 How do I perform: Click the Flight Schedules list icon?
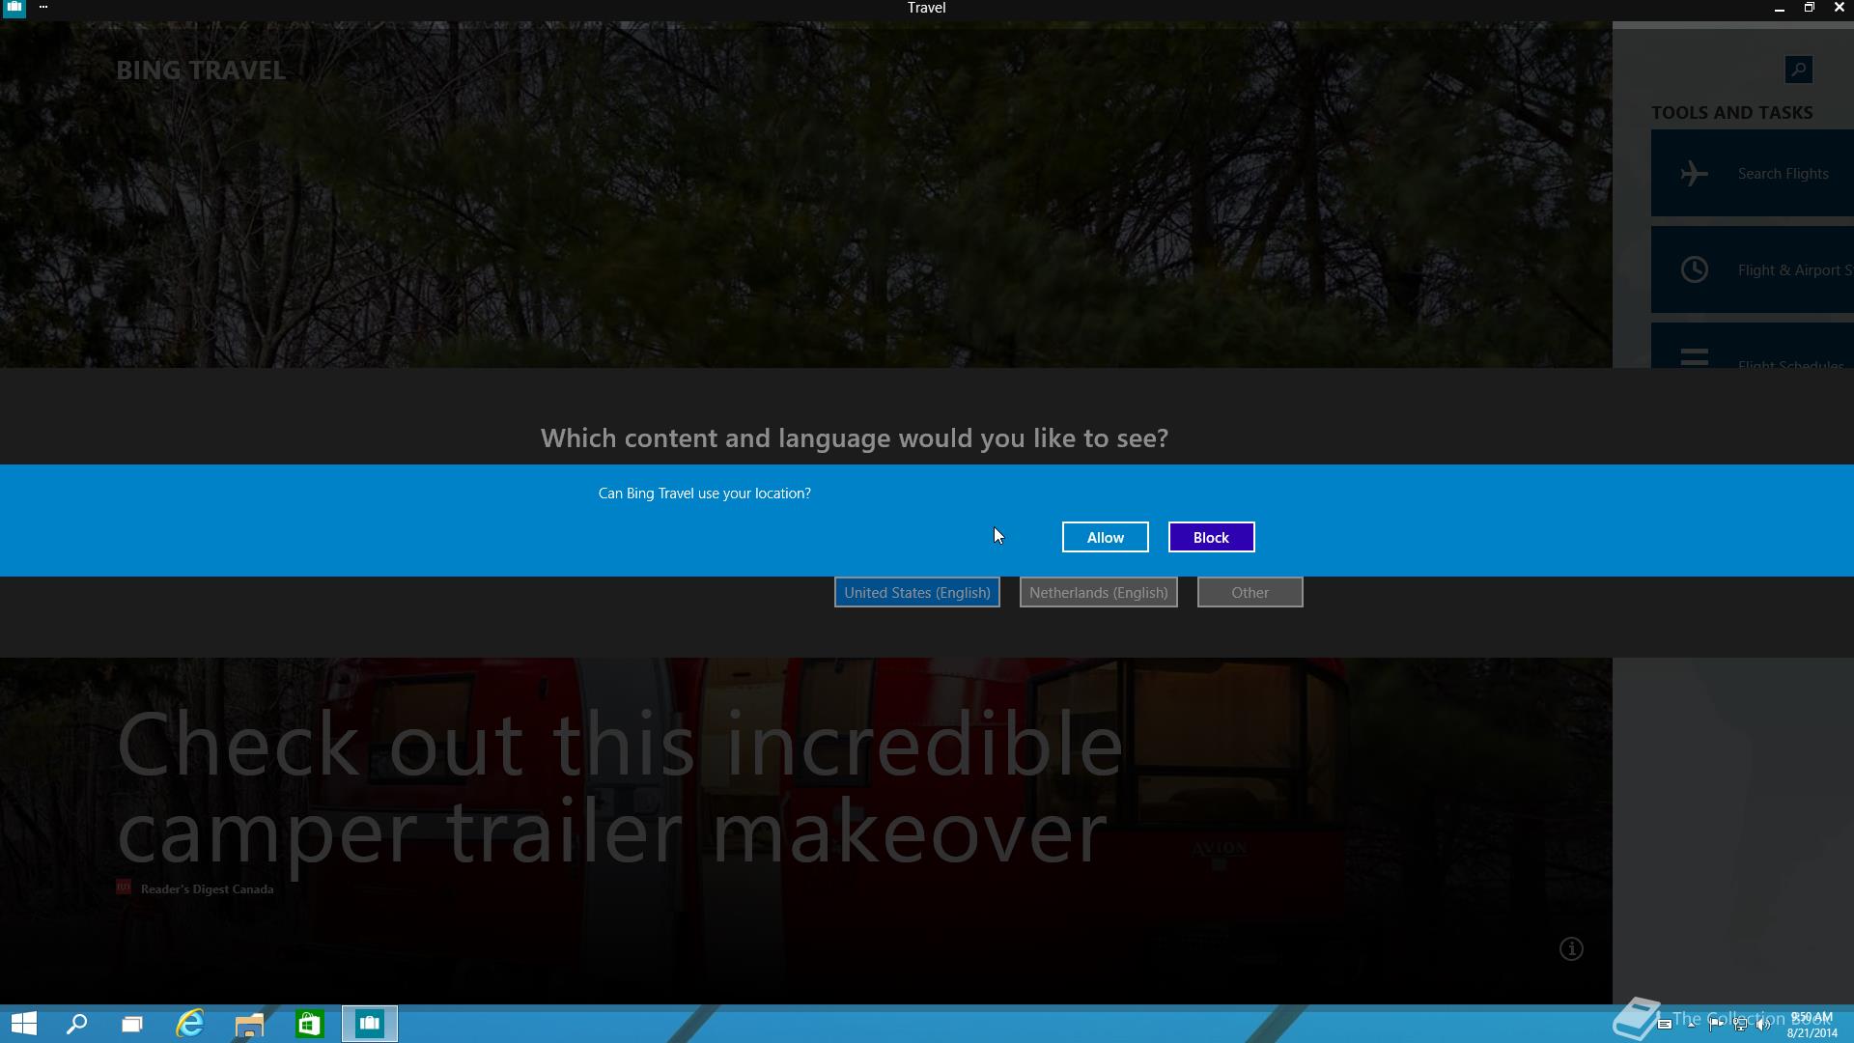coord(1694,357)
